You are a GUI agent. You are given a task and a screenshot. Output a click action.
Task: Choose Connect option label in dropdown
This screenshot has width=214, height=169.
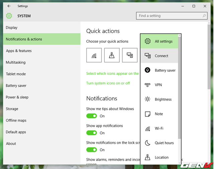pyautogui.click(x=162, y=56)
